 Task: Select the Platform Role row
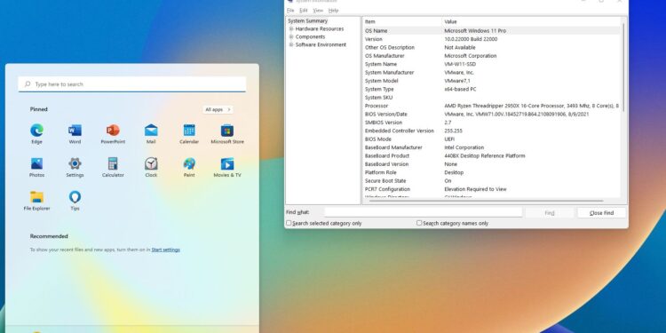tap(492, 172)
